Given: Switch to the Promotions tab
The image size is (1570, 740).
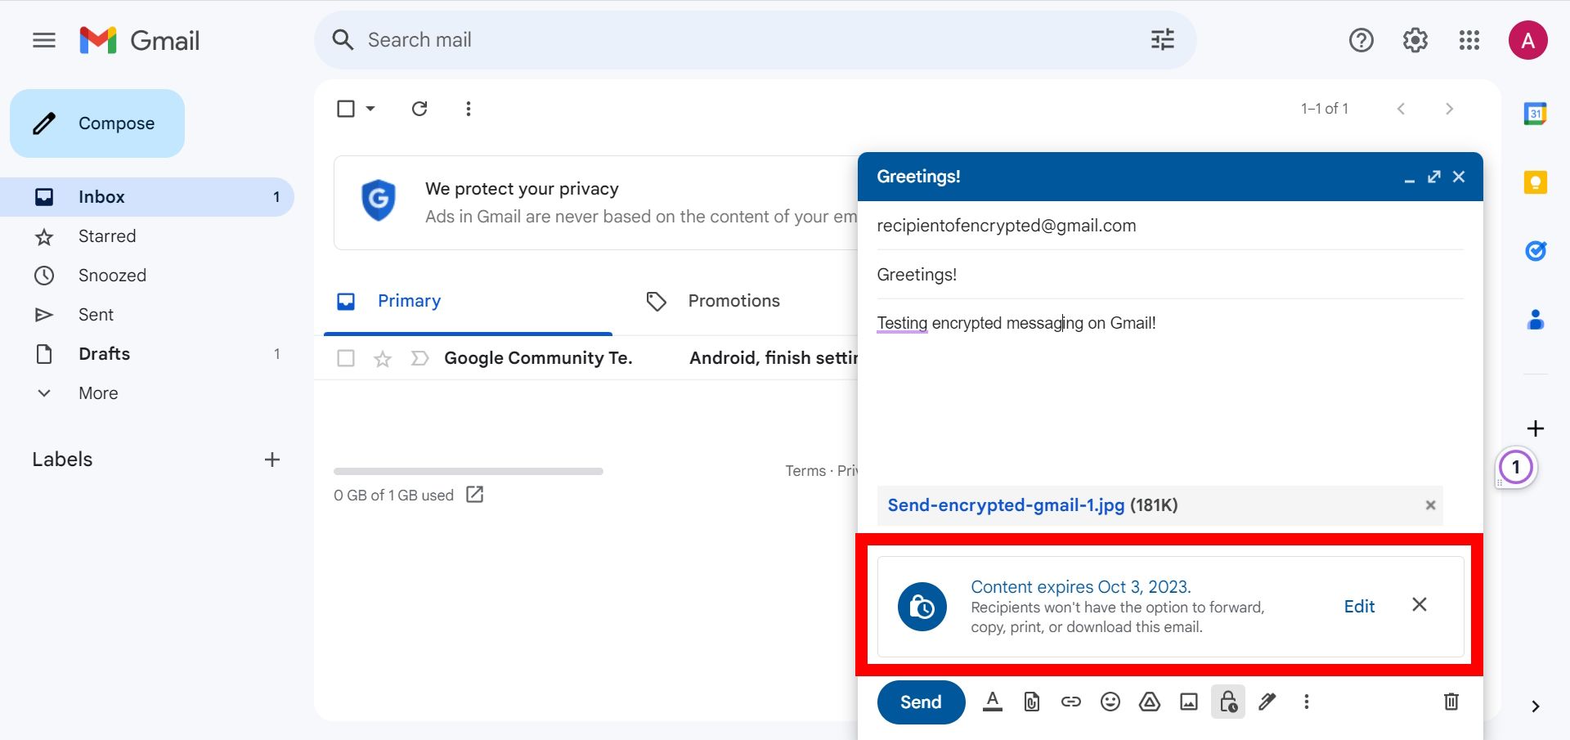Looking at the screenshot, I should coord(733,301).
